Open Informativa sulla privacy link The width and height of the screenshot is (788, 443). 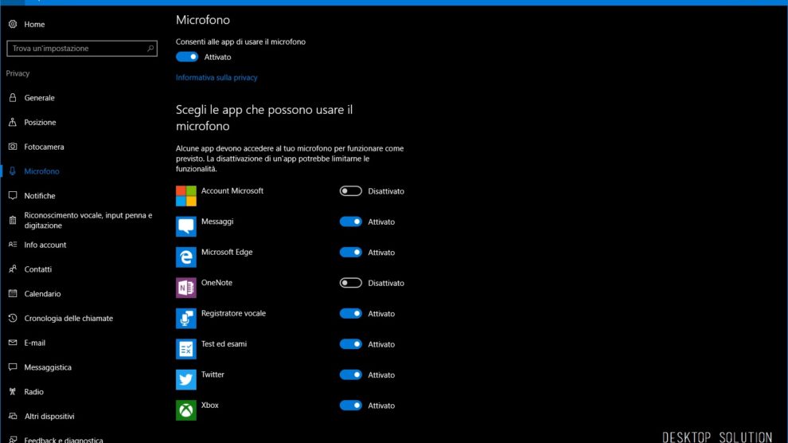(217, 78)
